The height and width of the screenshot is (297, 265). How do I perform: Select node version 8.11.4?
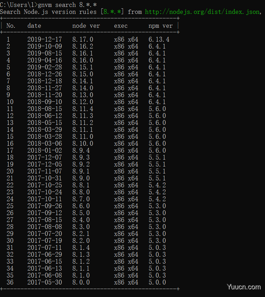tap(83, 109)
